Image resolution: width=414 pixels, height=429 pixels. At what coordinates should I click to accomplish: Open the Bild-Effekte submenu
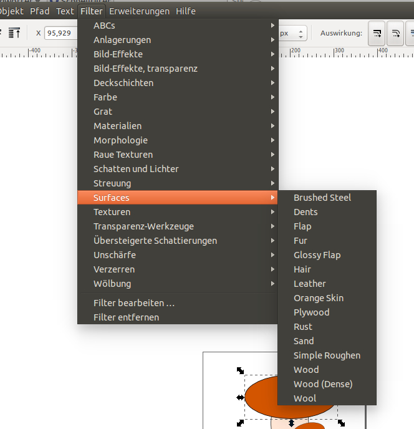(x=178, y=54)
